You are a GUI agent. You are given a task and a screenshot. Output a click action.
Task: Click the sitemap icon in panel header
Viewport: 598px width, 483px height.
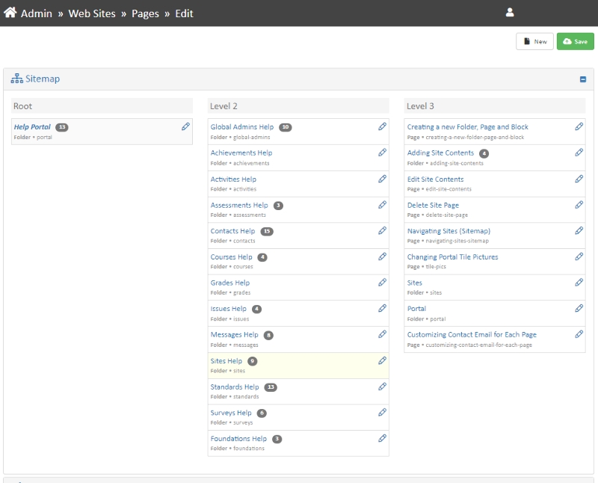click(x=16, y=79)
